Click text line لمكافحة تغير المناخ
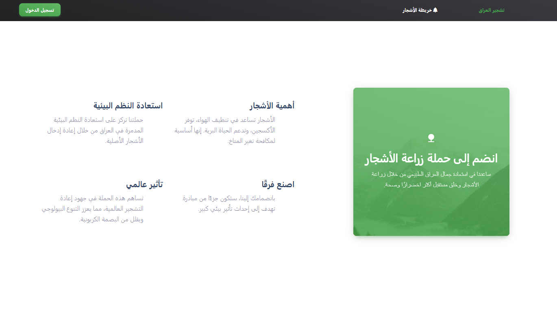The image size is (557, 311). point(251,141)
